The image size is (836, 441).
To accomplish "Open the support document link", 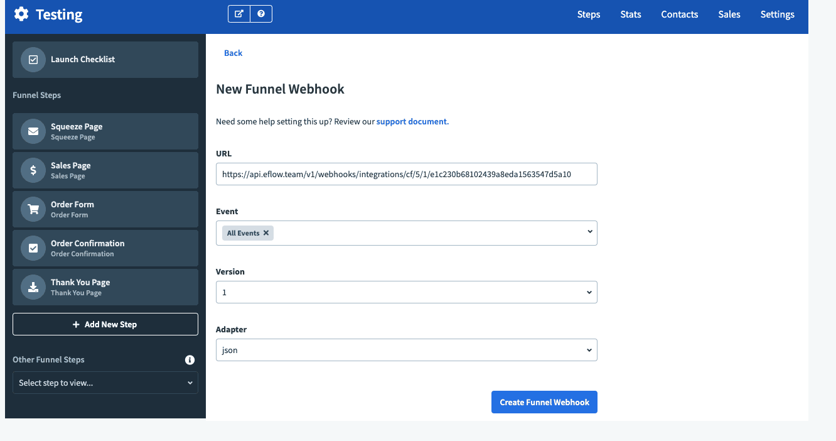I will [412, 121].
